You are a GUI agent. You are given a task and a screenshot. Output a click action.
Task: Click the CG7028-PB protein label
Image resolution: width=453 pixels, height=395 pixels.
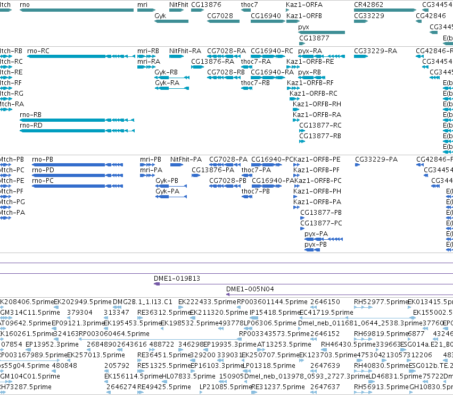[228, 181]
